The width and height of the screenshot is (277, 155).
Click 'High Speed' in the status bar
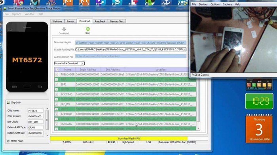(x=128, y=142)
